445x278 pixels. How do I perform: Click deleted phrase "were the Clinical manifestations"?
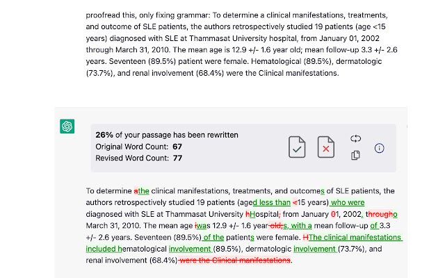235,261
